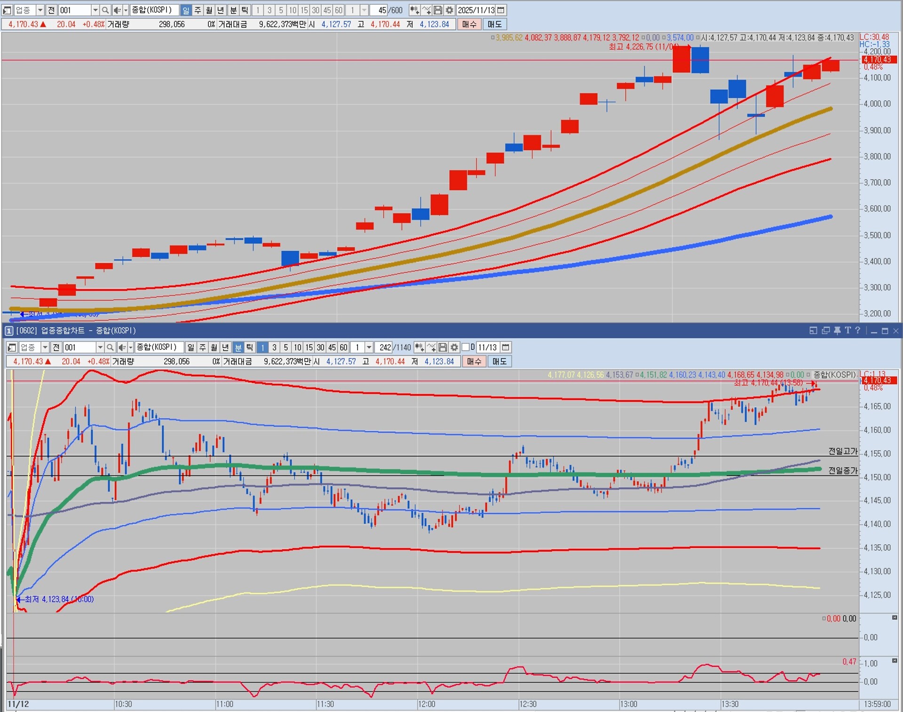Click the help question mark icon
Viewport: 903px width, 712px height.
(858, 331)
